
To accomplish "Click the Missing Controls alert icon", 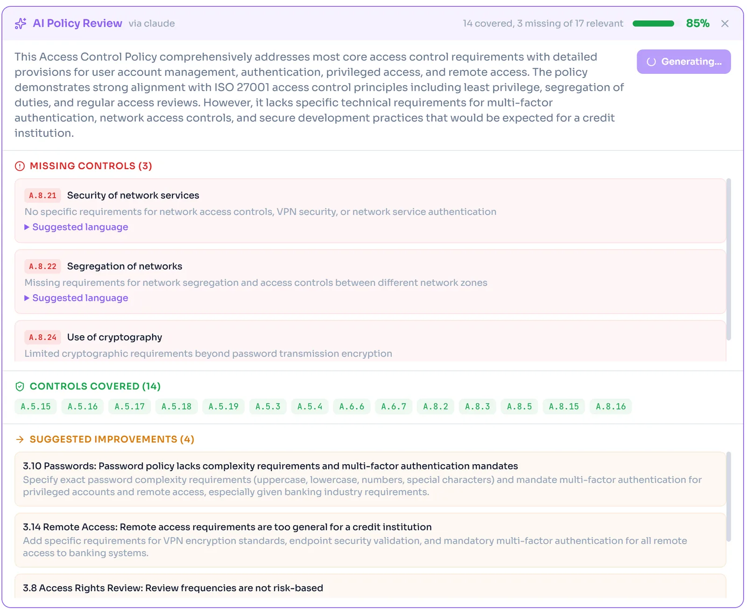I will click(20, 166).
